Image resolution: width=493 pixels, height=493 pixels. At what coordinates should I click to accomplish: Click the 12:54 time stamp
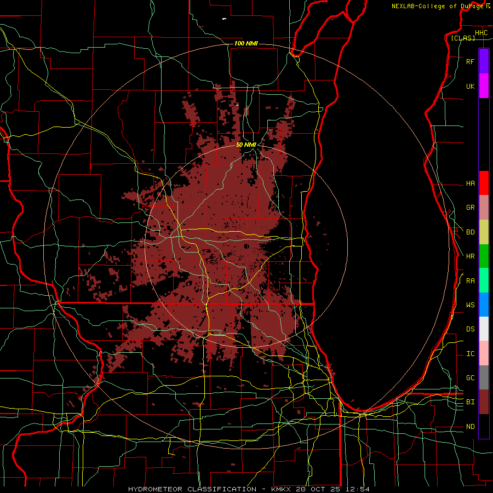(357, 489)
